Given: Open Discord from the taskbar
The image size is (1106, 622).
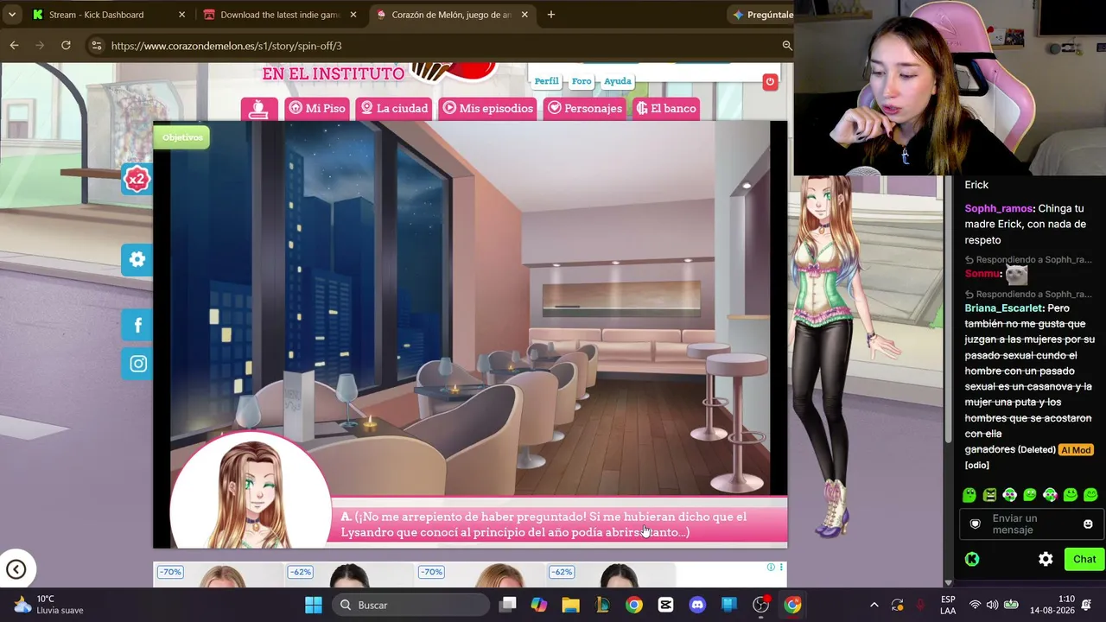Looking at the screenshot, I should click(697, 605).
